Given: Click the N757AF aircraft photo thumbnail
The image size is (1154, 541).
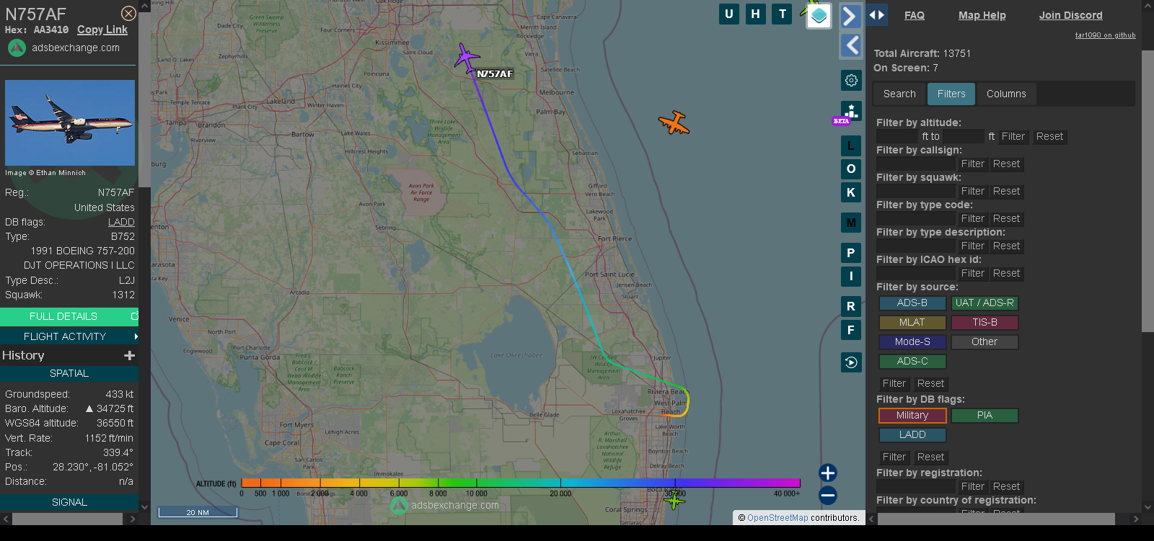Looking at the screenshot, I should tap(70, 123).
